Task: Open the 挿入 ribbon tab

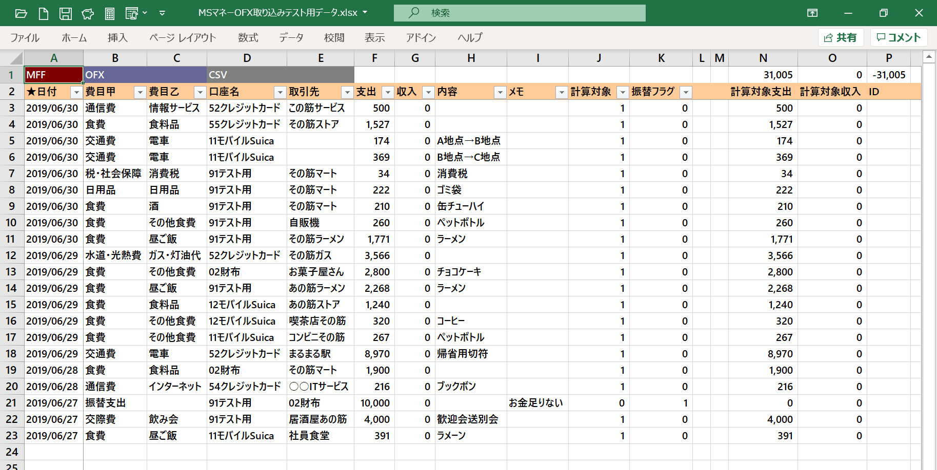Action: click(x=117, y=37)
